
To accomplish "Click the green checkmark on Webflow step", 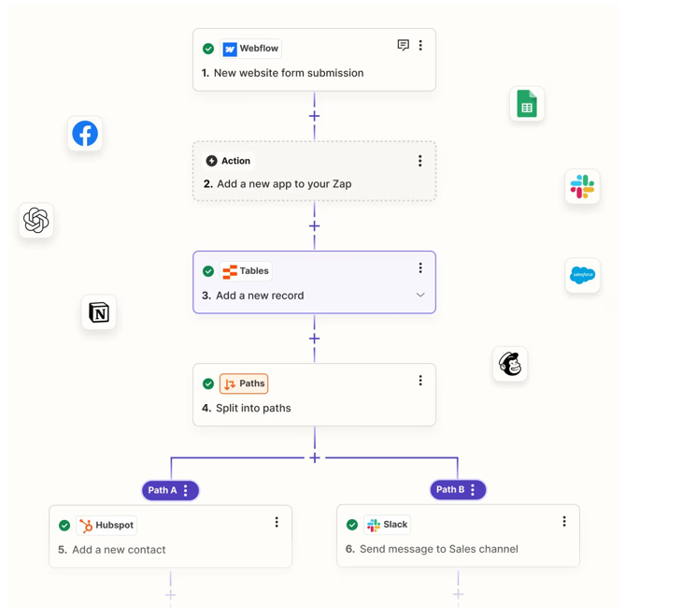I will (208, 49).
